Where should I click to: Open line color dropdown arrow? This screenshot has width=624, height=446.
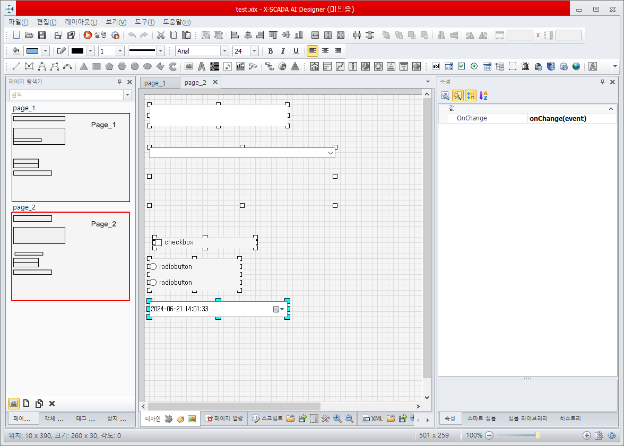click(x=90, y=51)
